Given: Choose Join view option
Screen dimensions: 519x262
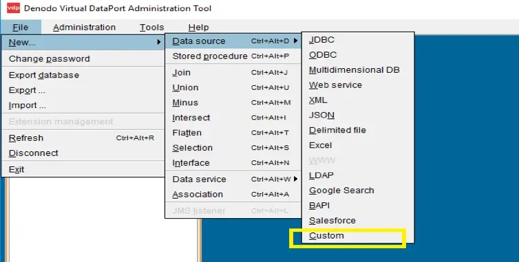Looking at the screenshot, I should (233, 72).
